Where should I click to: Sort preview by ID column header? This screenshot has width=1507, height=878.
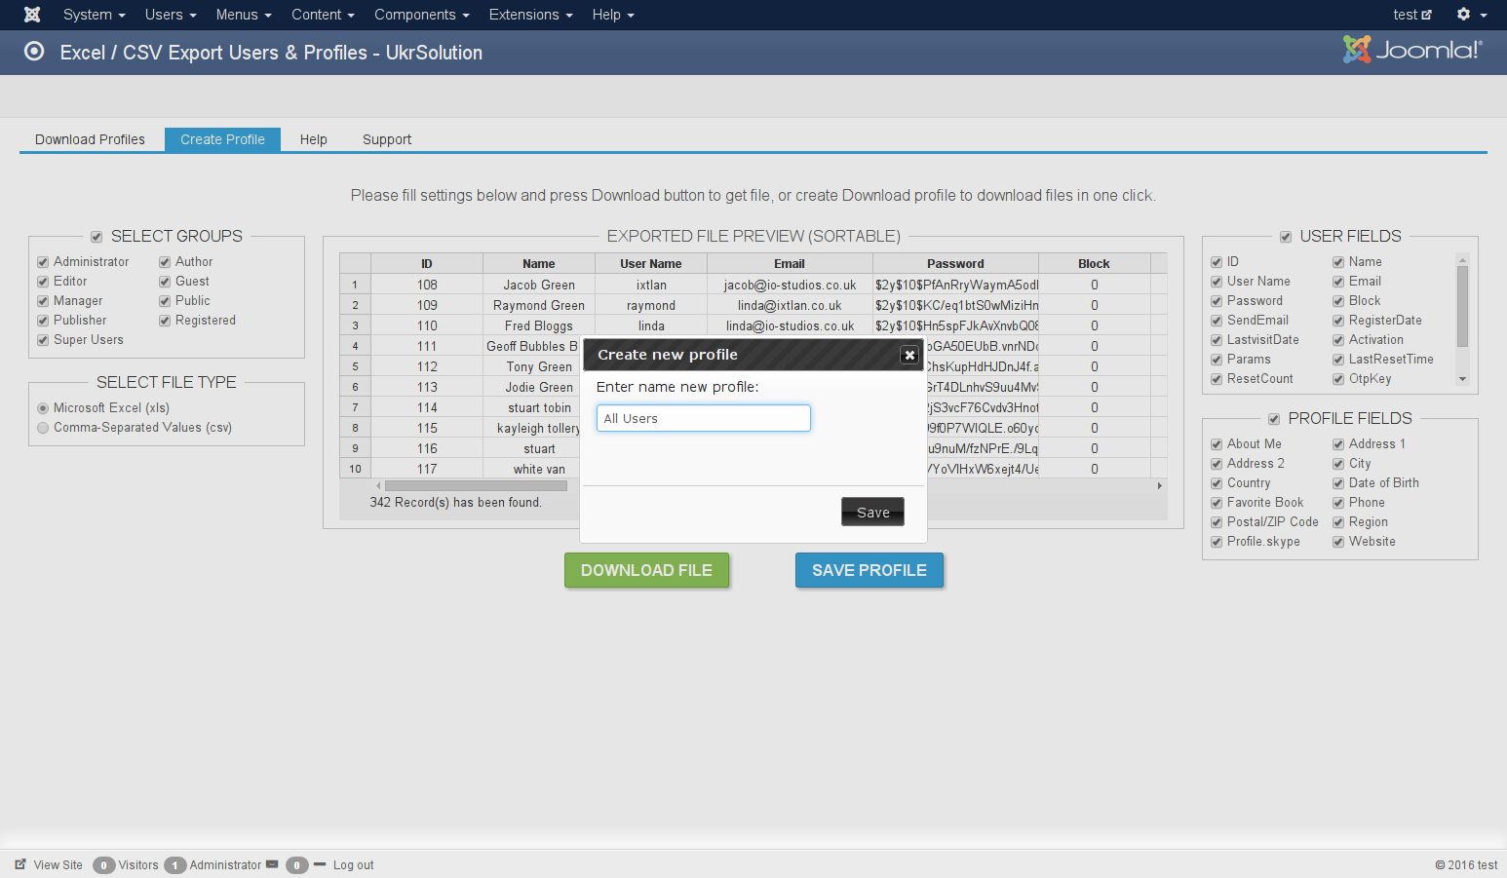427,263
